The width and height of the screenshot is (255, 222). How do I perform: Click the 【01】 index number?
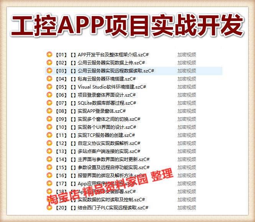(61, 55)
